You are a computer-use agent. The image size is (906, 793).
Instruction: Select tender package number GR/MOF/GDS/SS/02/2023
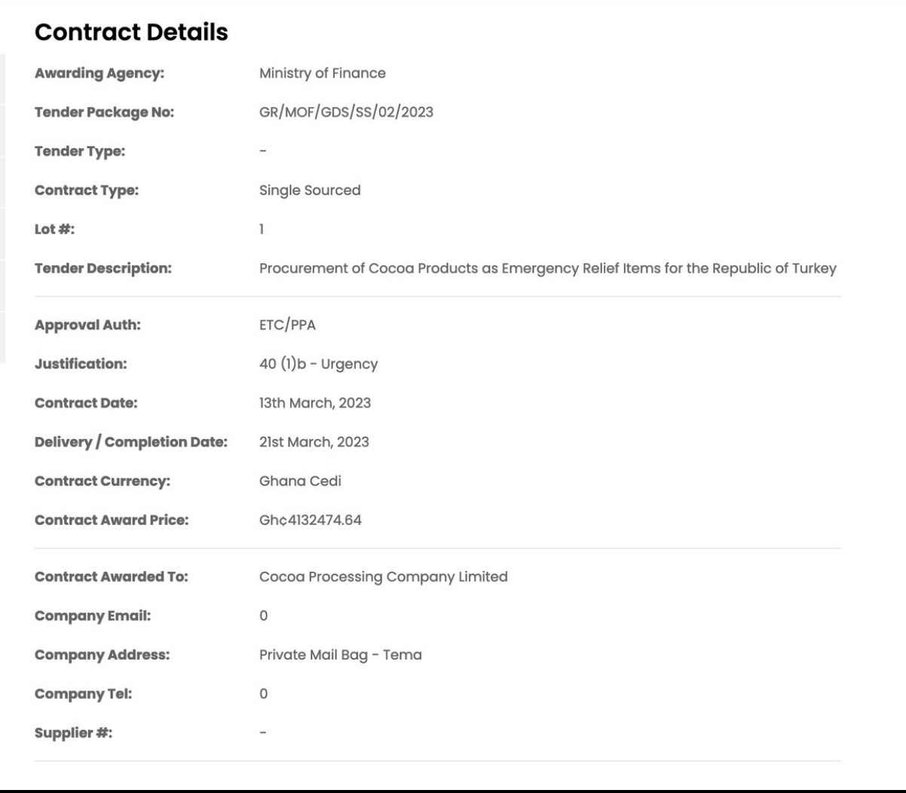click(346, 113)
